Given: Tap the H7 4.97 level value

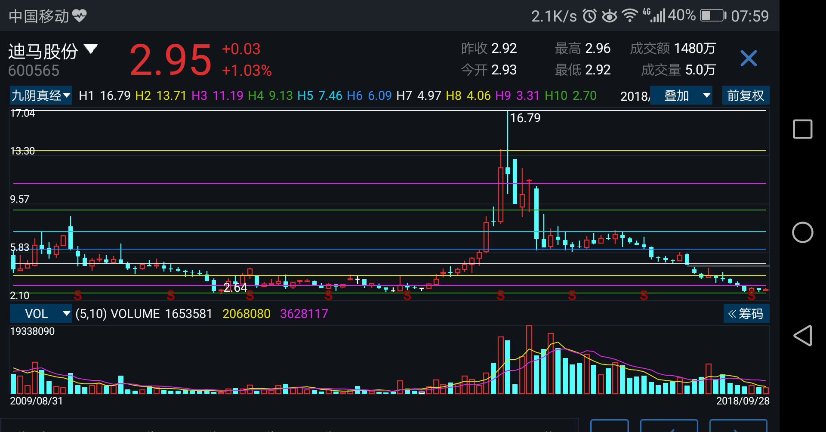Looking at the screenshot, I should tap(419, 96).
